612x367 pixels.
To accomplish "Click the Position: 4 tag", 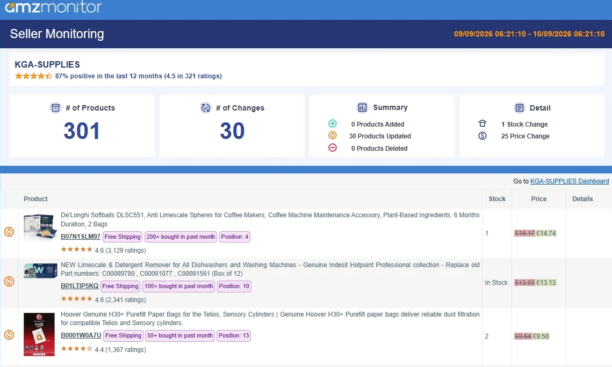I will click(235, 237).
